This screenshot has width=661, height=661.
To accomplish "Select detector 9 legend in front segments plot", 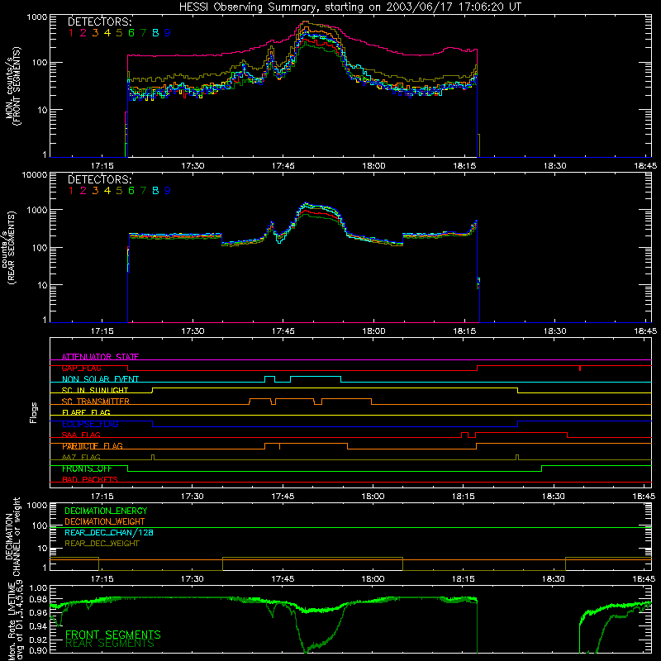I will 168,33.
